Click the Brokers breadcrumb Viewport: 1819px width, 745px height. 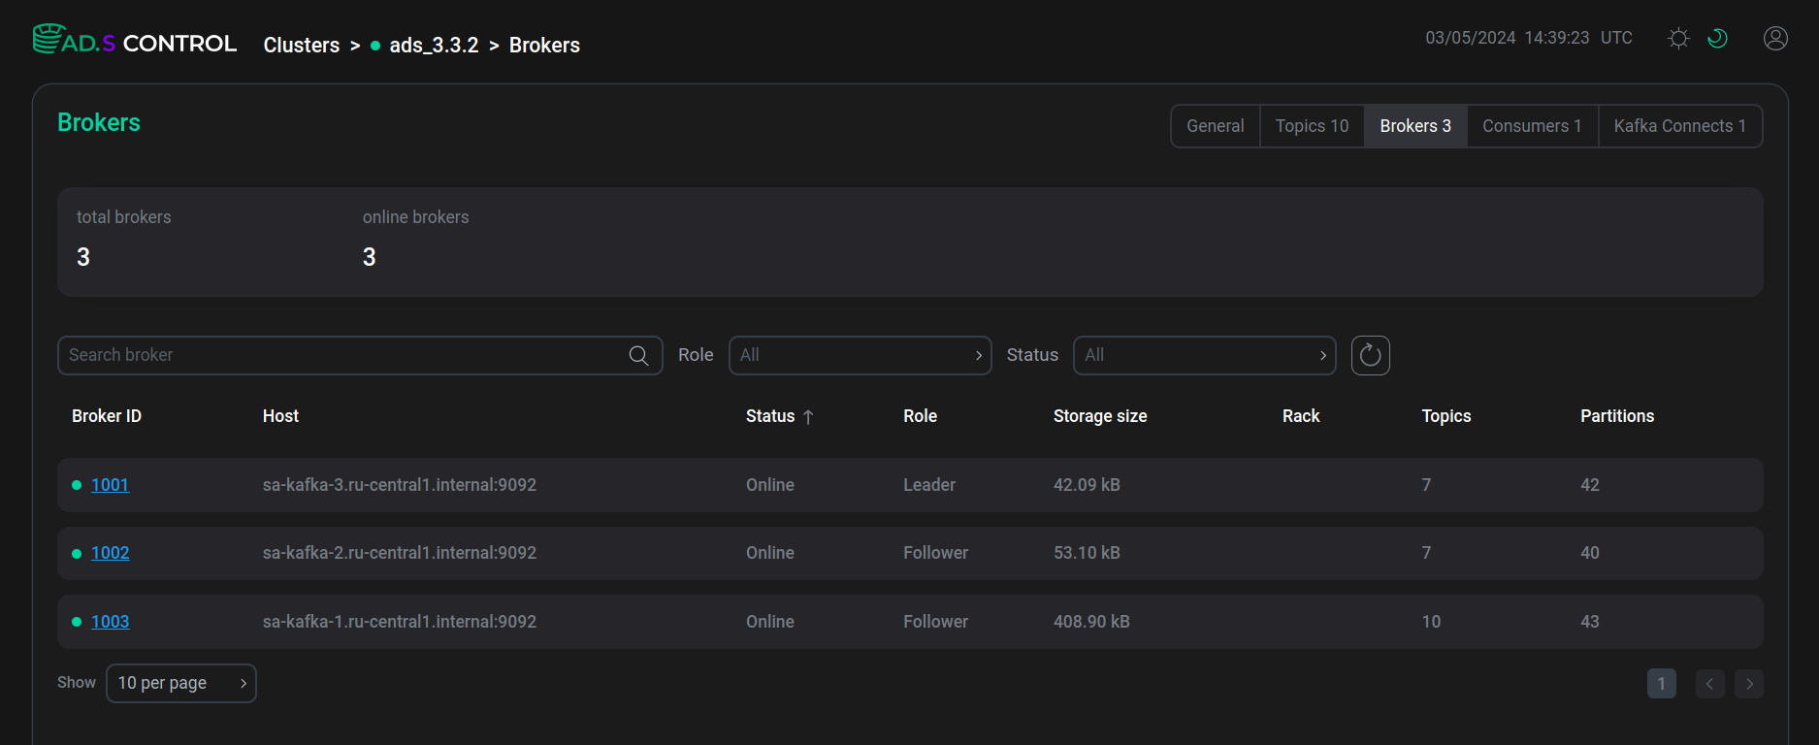pos(544,46)
